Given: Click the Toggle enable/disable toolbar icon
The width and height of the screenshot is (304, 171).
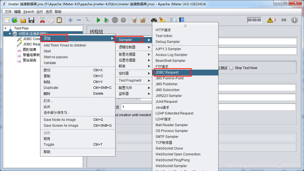Looking at the screenshot, I should pyautogui.click(x=87, y=20).
